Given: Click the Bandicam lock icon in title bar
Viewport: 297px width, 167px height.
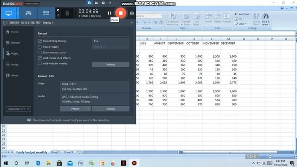Looking at the screenshot, I should 89,3.
